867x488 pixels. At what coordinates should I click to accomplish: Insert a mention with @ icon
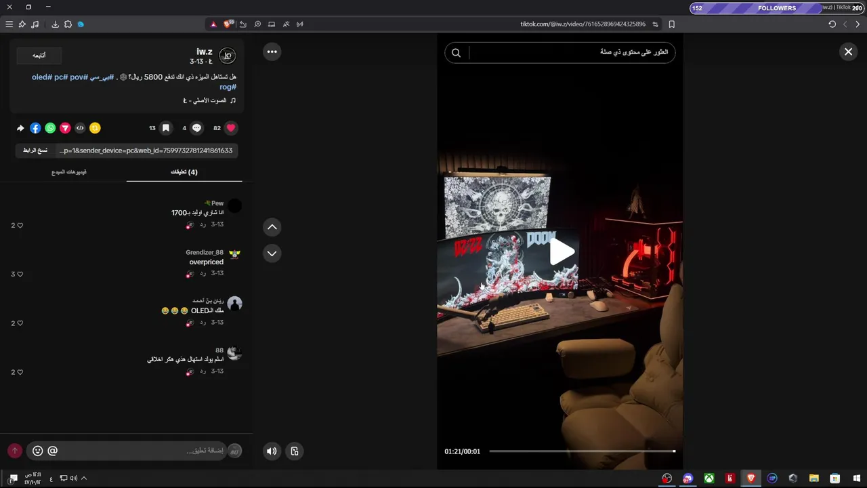coord(53,451)
